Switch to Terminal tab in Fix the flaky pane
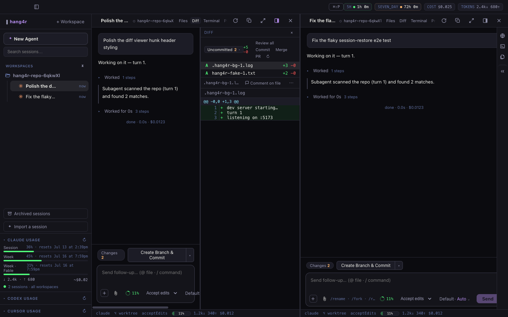 (419, 21)
